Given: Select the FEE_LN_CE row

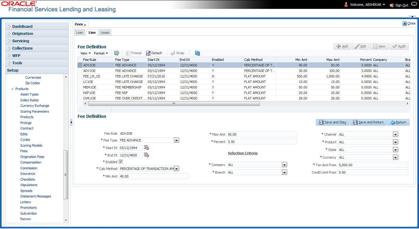Looking at the screenshot, I should pos(244,76).
